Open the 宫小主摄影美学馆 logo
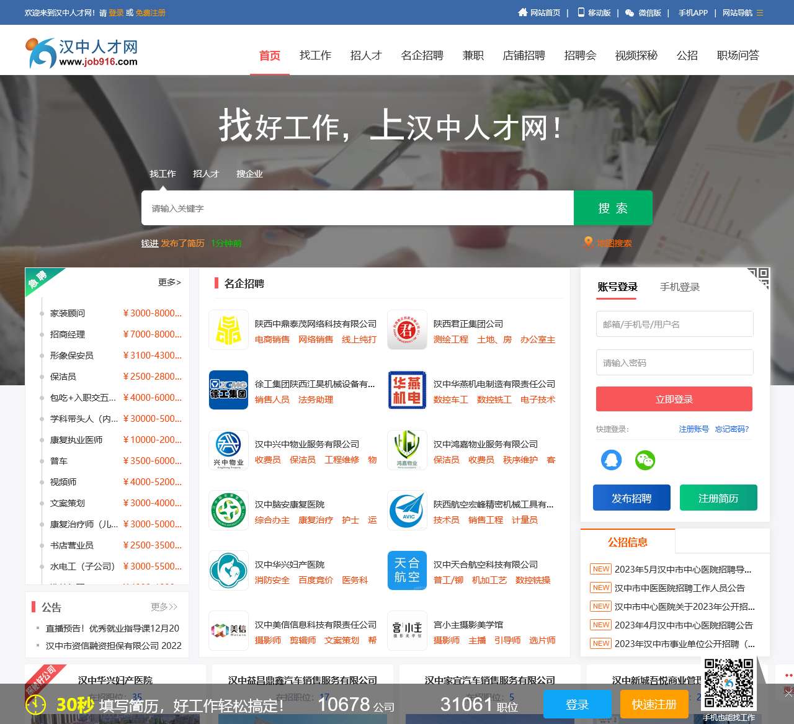The height and width of the screenshot is (724, 794). click(407, 631)
